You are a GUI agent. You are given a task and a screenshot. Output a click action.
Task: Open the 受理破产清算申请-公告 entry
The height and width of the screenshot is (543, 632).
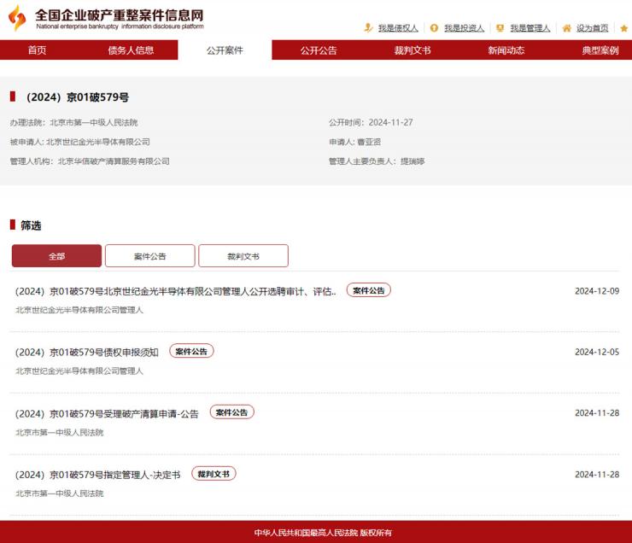pos(107,413)
